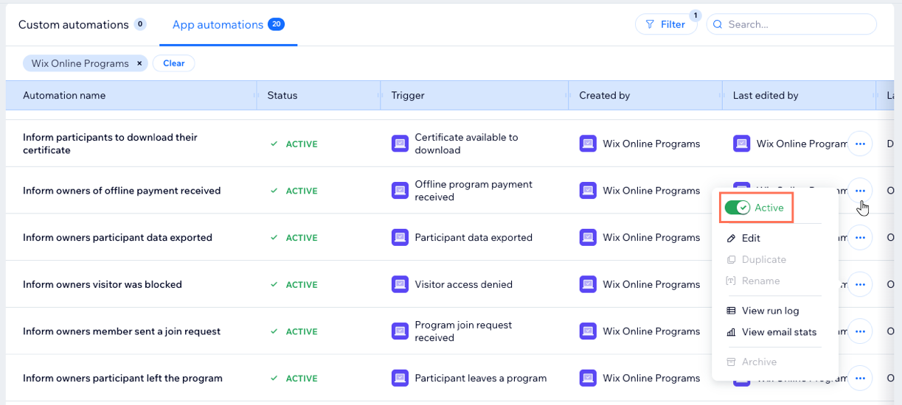Click ACTIVE status of visitor was blocked row
The height and width of the screenshot is (405, 902).
[x=294, y=285]
